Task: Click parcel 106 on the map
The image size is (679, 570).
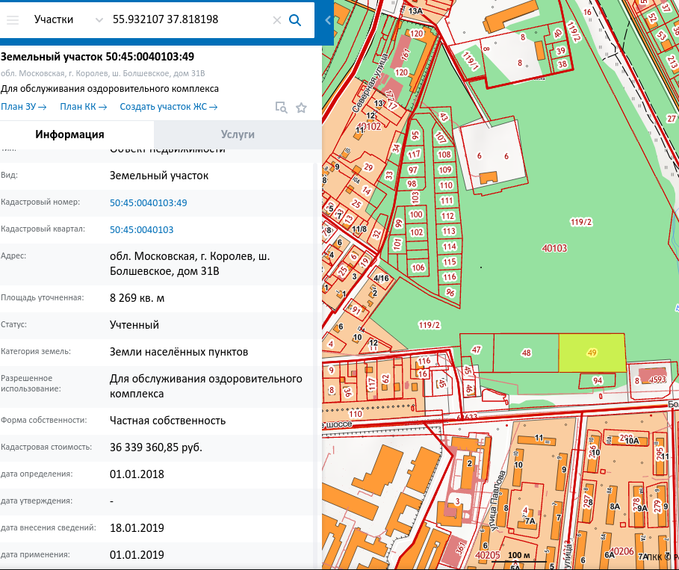Action: point(418,267)
